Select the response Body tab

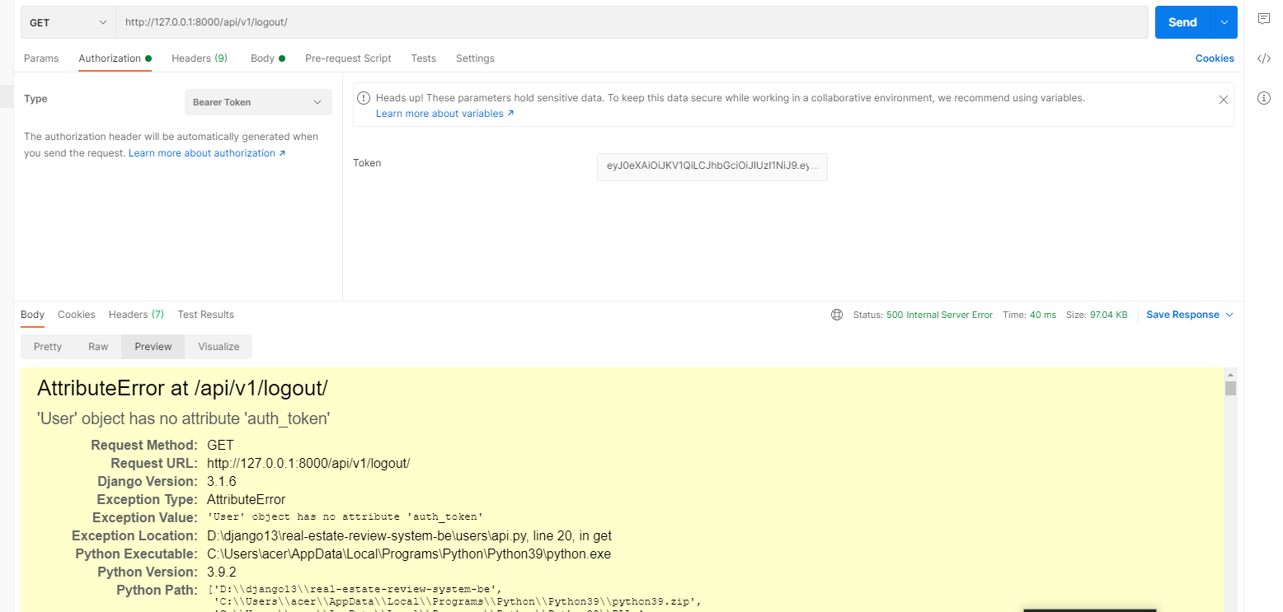[x=33, y=315]
